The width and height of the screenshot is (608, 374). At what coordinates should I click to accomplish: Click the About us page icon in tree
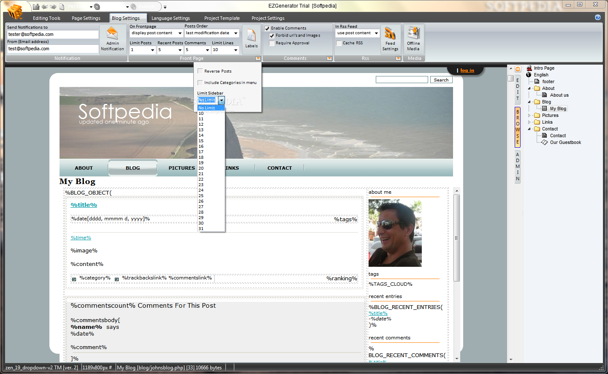tap(545, 95)
